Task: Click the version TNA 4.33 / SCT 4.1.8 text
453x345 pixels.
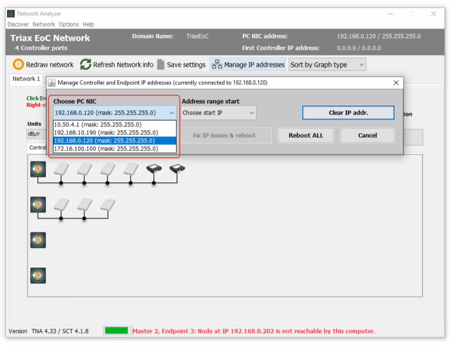Action: coord(60,331)
